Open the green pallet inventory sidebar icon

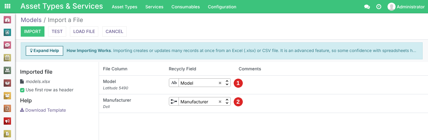click(7, 70)
